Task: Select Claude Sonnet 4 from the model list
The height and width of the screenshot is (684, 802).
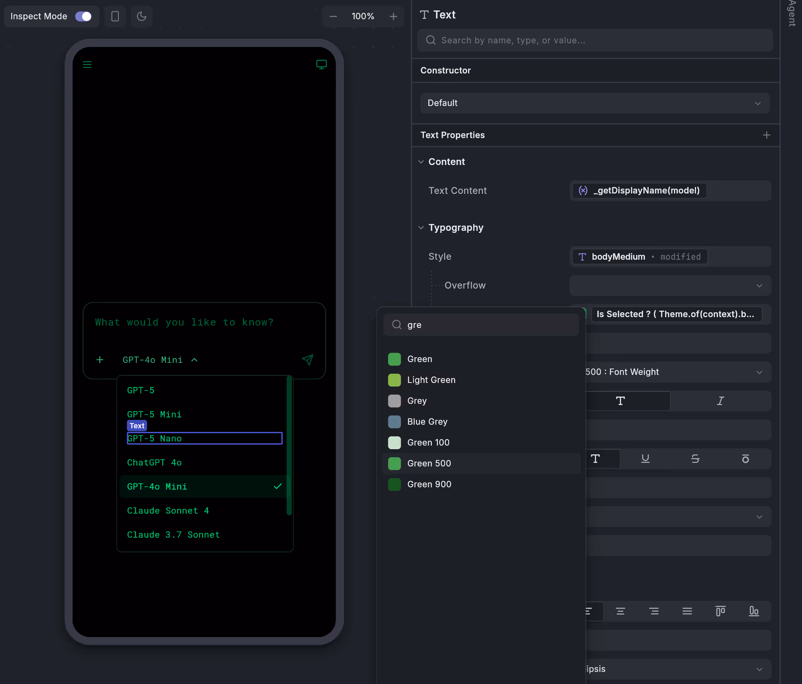Action: click(168, 511)
